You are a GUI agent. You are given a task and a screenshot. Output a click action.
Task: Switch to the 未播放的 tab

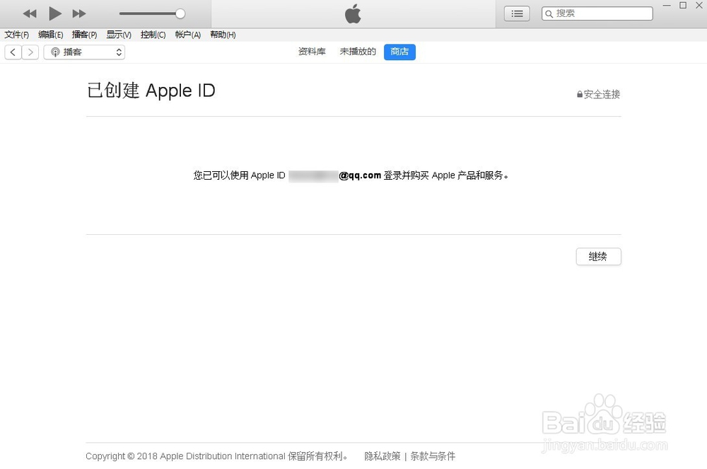pyautogui.click(x=358, y=52)
